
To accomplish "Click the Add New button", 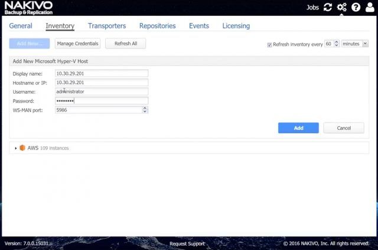I will (x=30, y=44).
